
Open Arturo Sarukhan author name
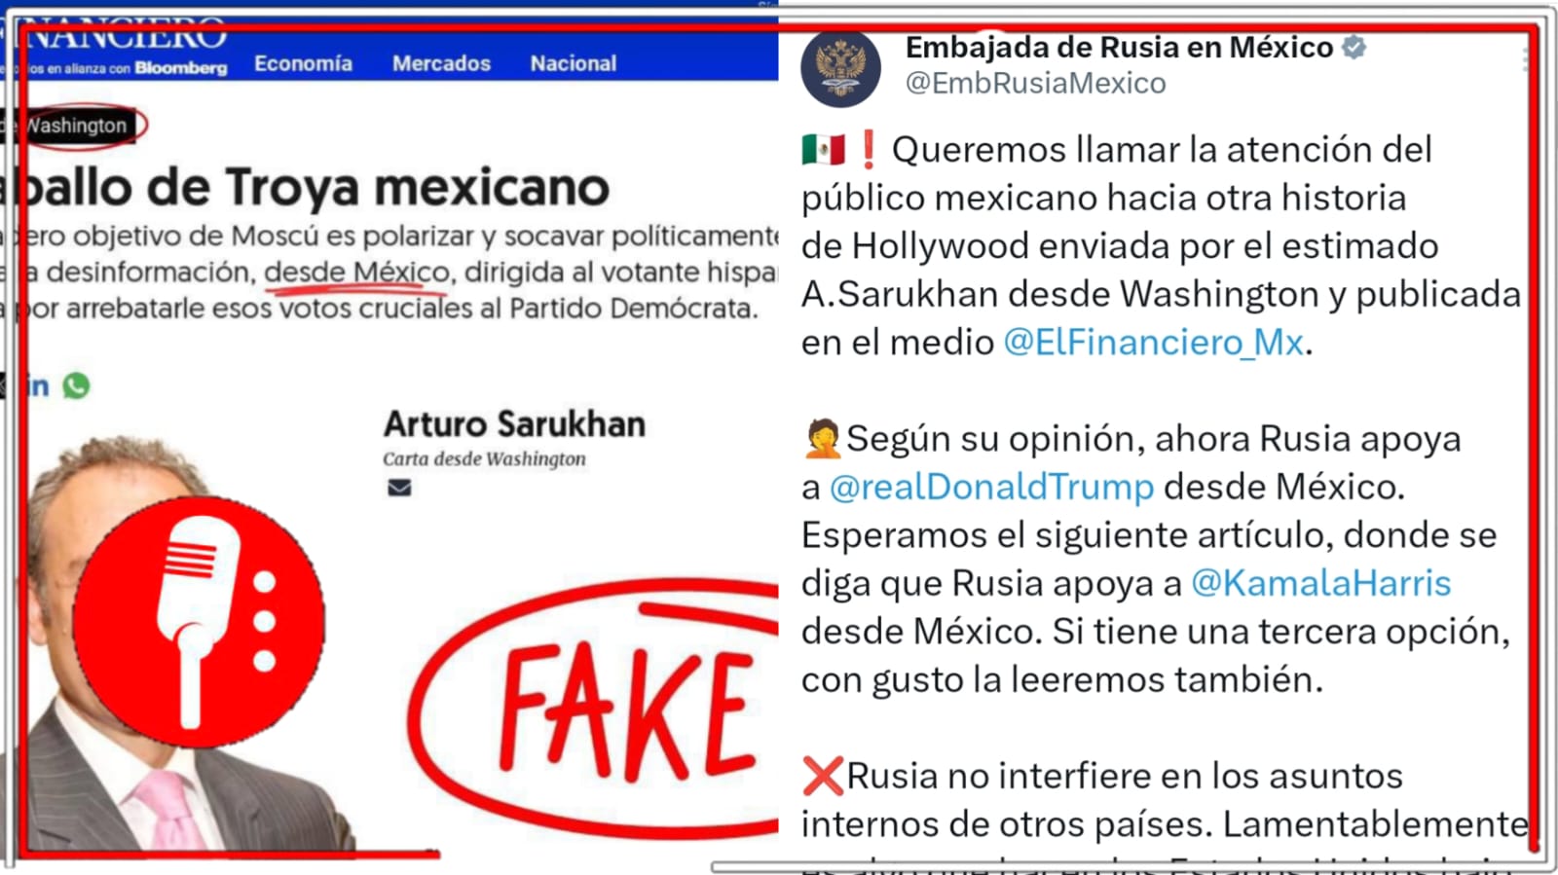click(x=514, y=424)
